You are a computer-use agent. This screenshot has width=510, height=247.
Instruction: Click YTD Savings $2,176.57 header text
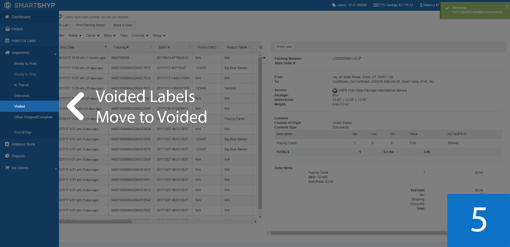[396, 5]
